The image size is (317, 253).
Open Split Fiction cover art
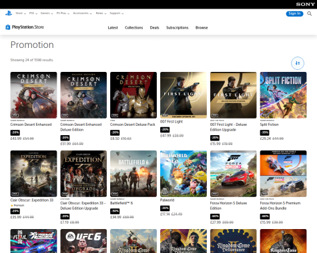283,95
